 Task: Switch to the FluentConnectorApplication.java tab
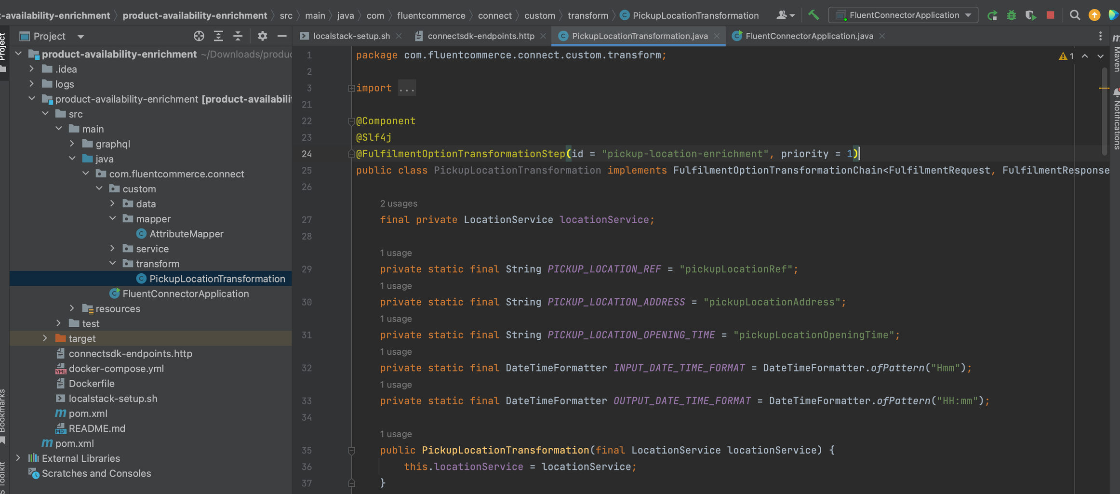coord(808,36)
